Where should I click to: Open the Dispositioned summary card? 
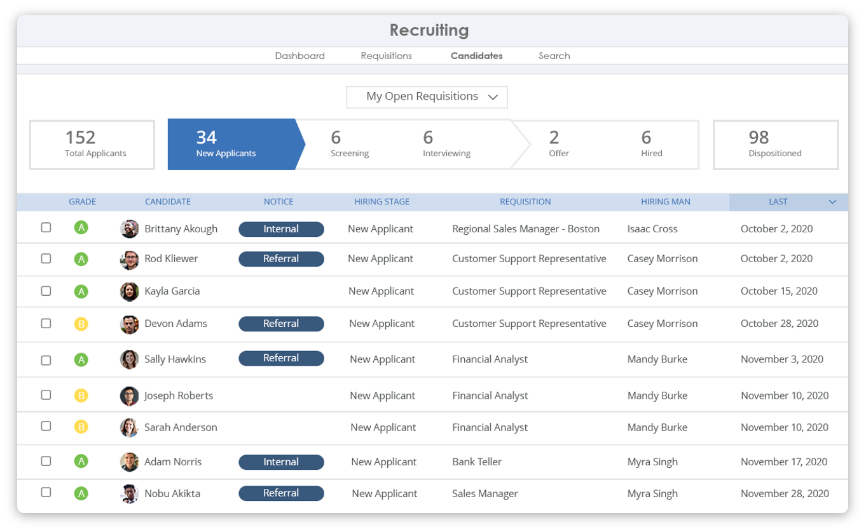775,144
